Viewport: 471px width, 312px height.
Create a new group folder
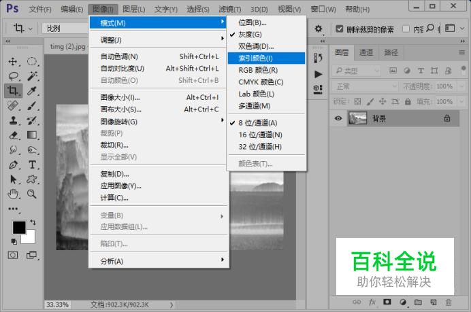(418, 302)
